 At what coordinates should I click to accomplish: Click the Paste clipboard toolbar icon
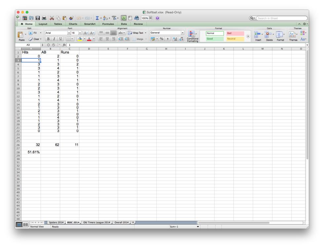65,18
